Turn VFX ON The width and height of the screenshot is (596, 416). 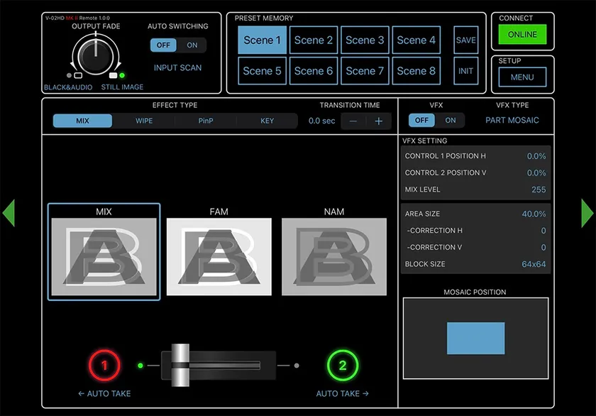coord(451,121)
